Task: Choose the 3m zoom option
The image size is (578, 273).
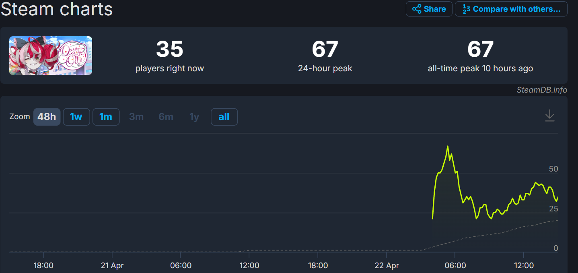Action: pyautogui.click(x=136, y=117)
